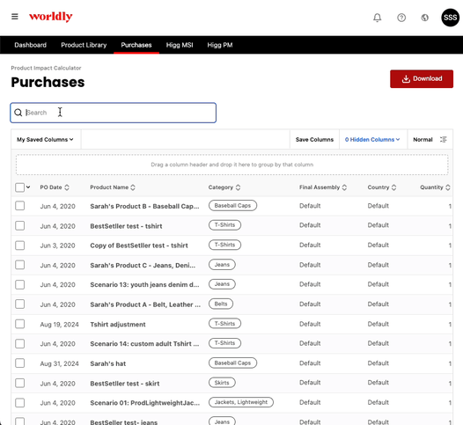Switch to the Product Library tab
The image size is (463, 425).
coord(84,45)
